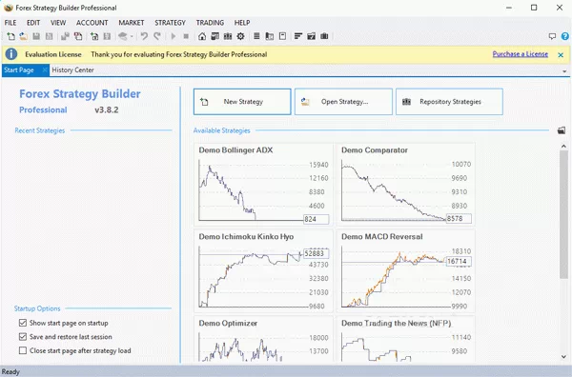Open the Demo Ichimoku Kinko Hyo strategy

coord(263,270)
